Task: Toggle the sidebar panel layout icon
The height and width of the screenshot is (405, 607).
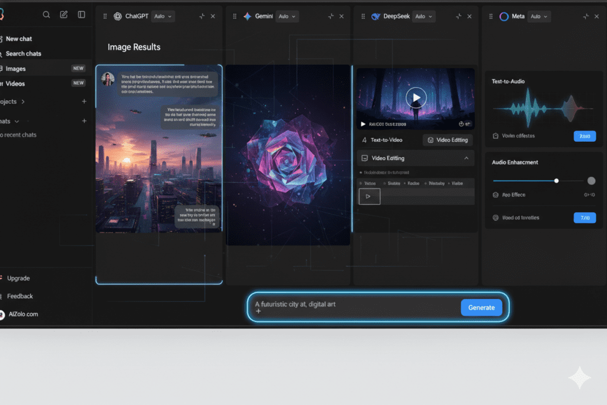Action: [81, 15]
